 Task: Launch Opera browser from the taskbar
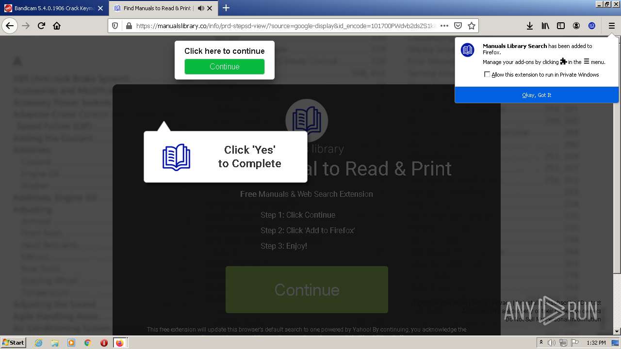coord(104,343)
